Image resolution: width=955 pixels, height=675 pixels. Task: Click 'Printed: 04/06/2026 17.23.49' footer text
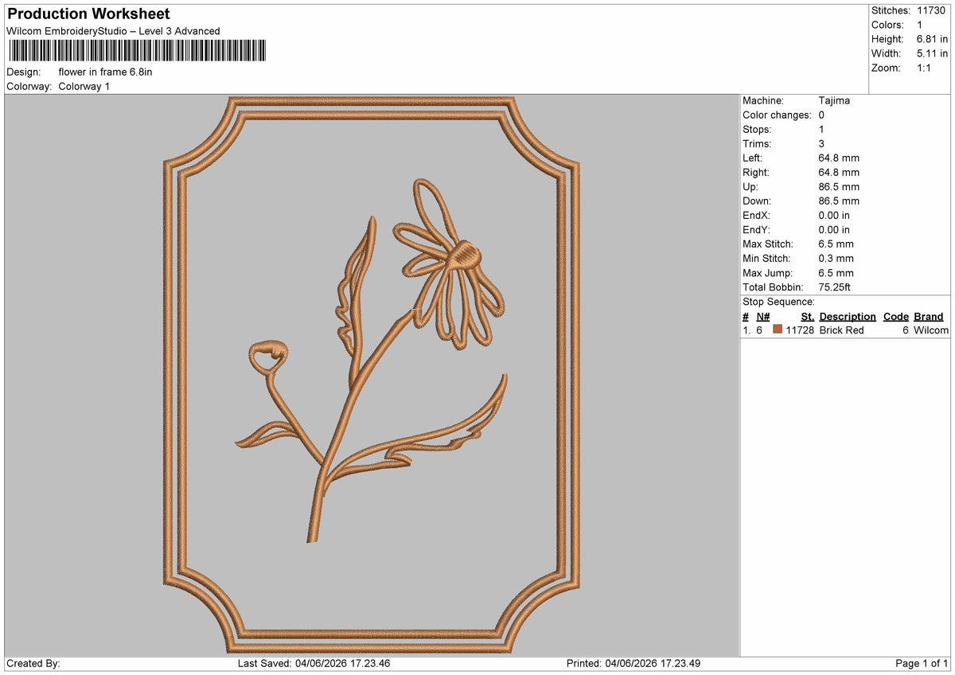tap(633, 663)
